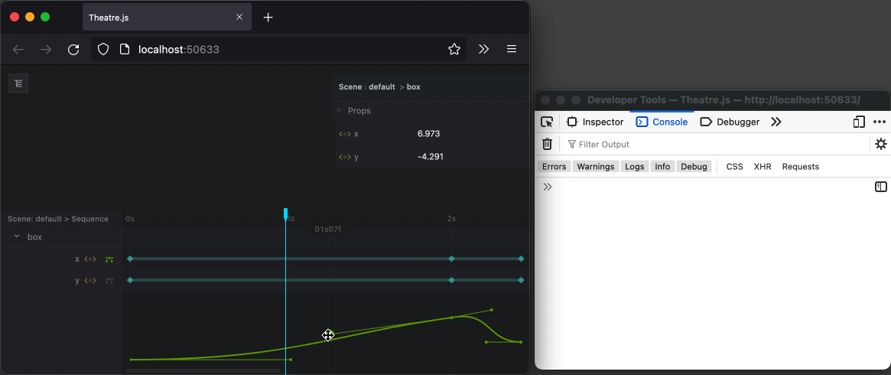This screenshot has height=375, width=891.
Task: Click the outline panel icon at top-left
Action: coord(18,83)
